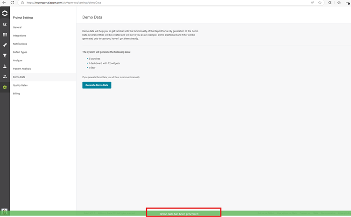The image size is (351, 217).
Task: Click the browser address bar URL
Action: (64, 3)
